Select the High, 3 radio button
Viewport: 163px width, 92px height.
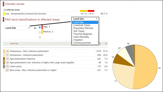(x=40, y=27)
